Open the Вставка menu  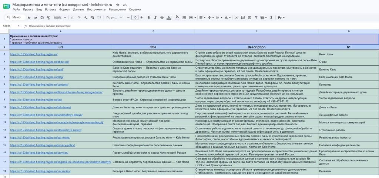coord(50,10)
